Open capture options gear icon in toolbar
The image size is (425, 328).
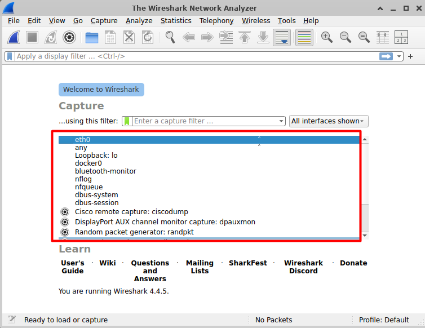pyautogui.click(x=69, y=37)
